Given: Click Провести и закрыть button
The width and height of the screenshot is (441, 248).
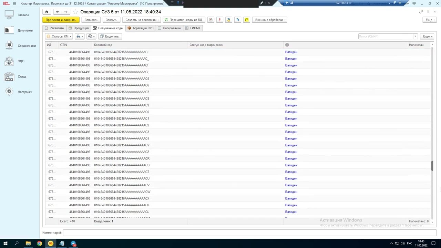Looking at the screenshot, I should coord(61,20).
